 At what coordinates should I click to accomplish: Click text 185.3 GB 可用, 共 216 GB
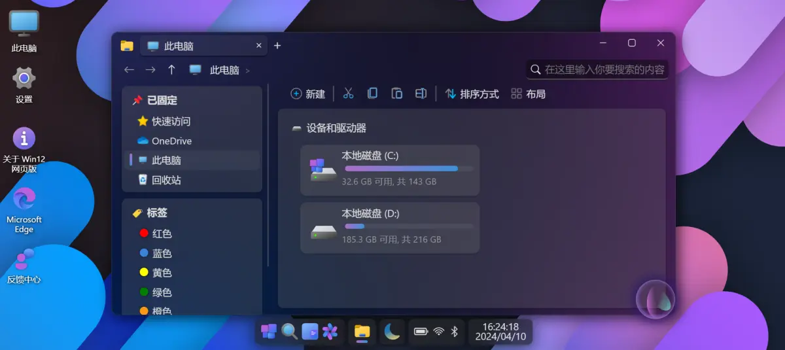391,239
